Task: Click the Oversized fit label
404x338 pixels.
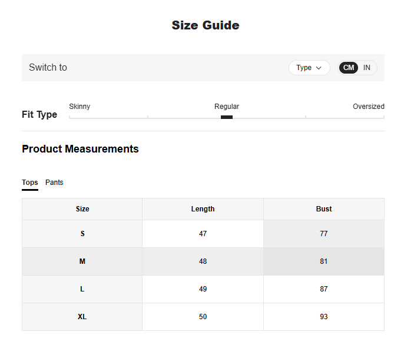Action: click(368, 107)
